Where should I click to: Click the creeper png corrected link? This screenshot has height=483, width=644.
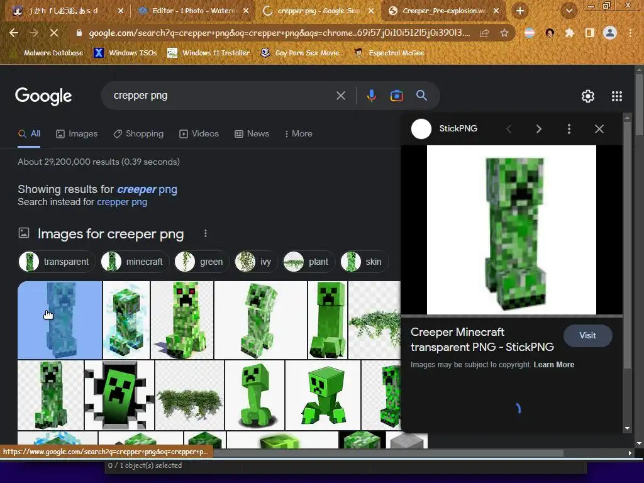coord(147,189)
